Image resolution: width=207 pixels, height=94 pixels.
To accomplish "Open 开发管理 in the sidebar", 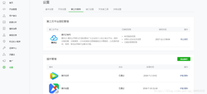I will pyautogui.click(x=13, y=9).
